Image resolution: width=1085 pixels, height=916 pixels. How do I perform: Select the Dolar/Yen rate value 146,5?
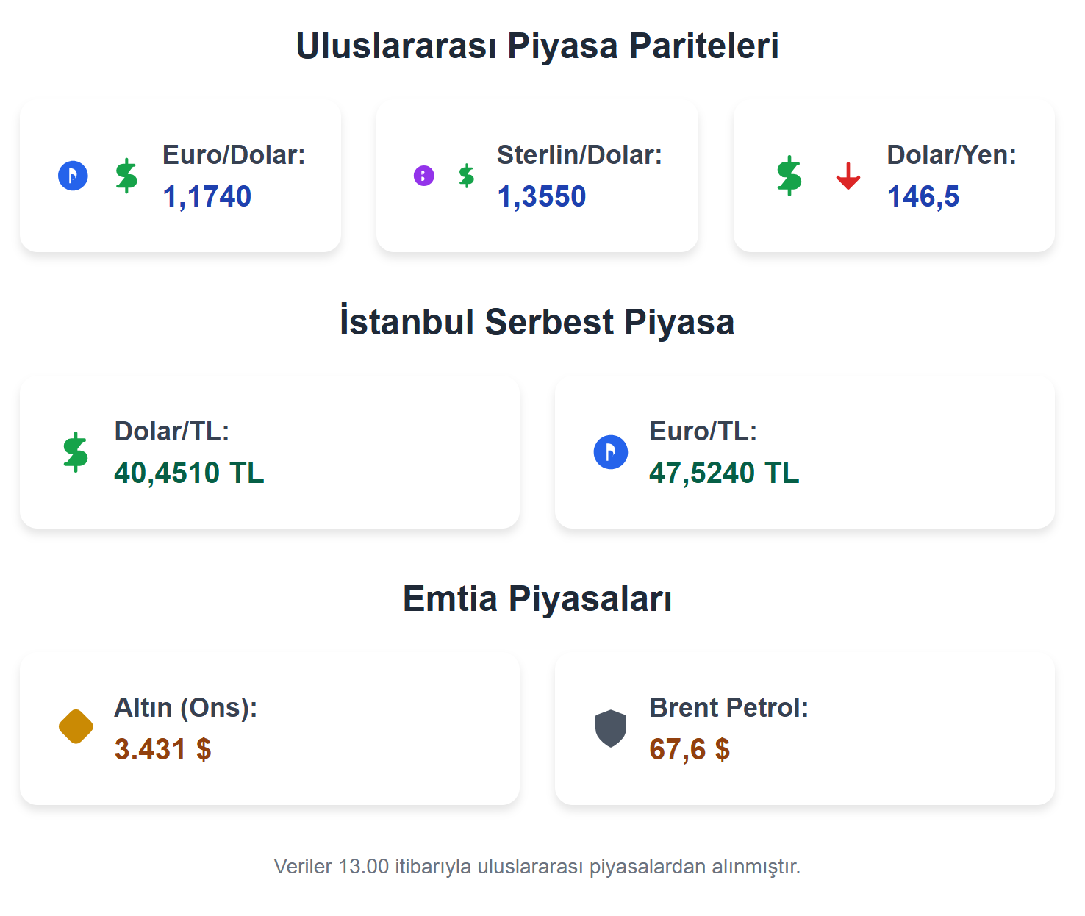923,196
